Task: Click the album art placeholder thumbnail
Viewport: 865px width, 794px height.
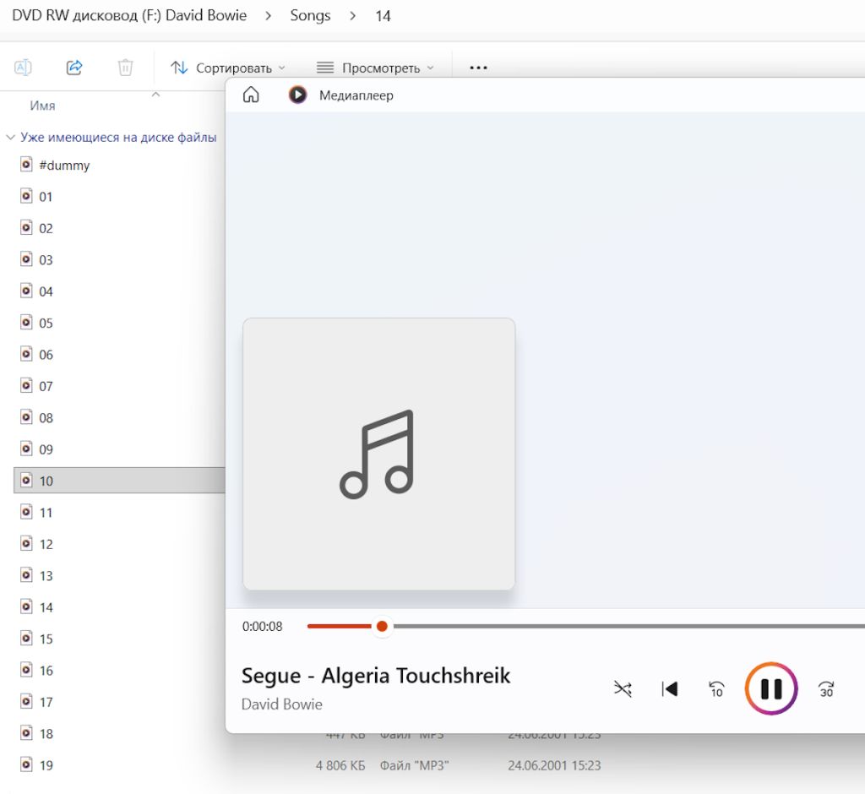Action: [379, 454]
